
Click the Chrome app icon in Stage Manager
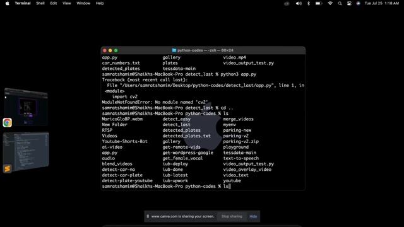click(x=7, y=122)
